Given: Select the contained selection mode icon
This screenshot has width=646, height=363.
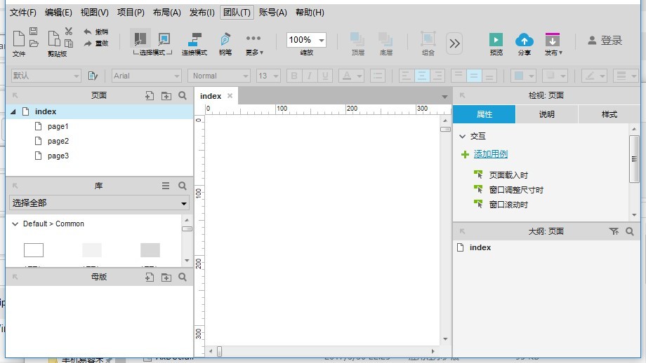Looking at the screenshot, I should (x=164, y=39).
